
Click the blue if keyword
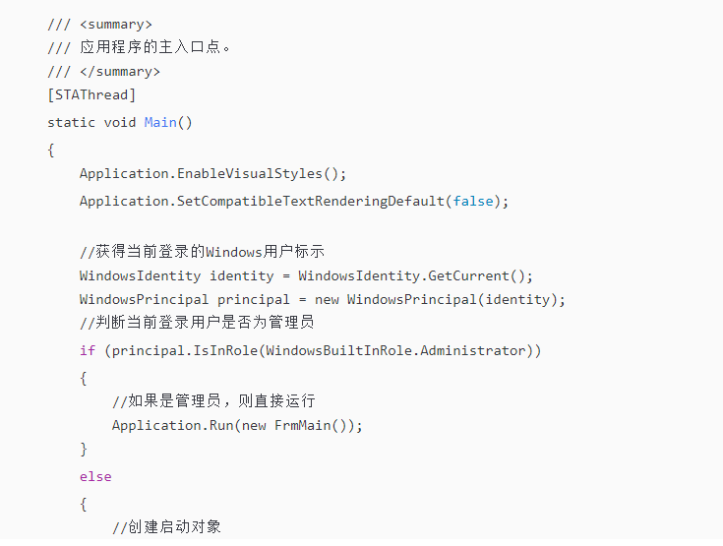click(88, 350)
